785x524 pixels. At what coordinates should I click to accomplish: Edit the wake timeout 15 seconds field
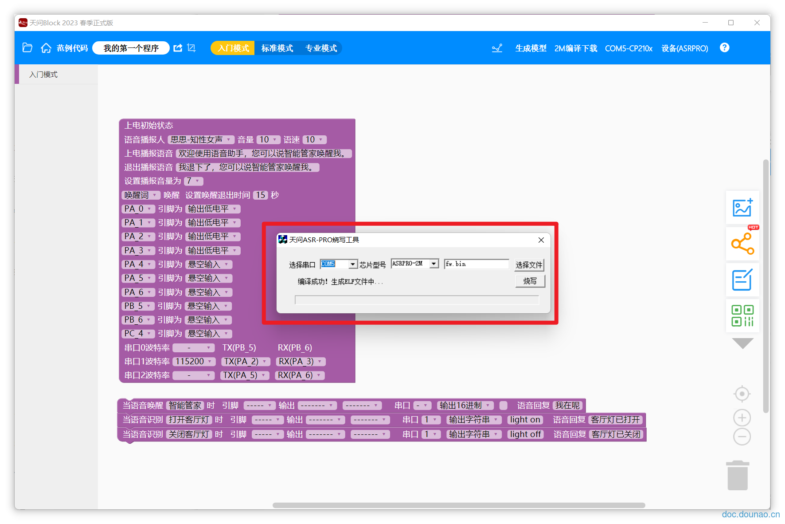[x=261, y=195]
